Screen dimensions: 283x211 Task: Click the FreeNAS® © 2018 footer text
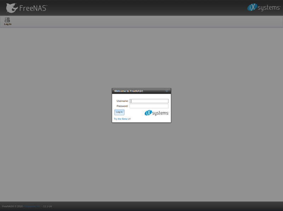tap(12, 206)
